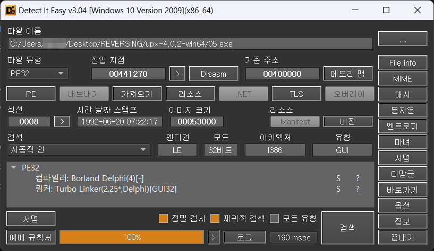Click the disabled 내보내기 button
This screenshot has width=434, height=251.
tap(84, 94)
